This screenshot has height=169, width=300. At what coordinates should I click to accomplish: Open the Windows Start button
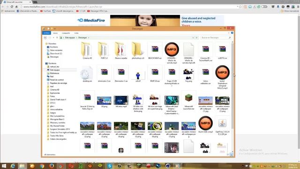(4, 166)
